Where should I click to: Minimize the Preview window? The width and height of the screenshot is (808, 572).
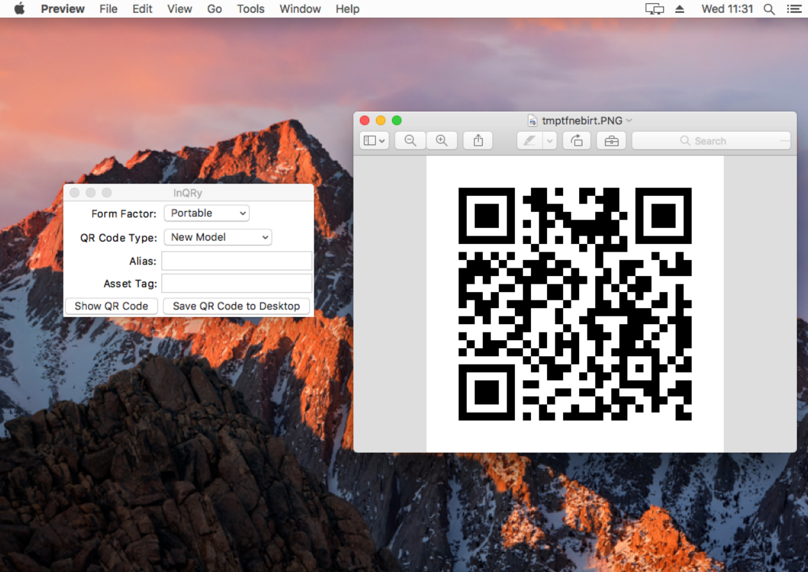click(381, 120)
